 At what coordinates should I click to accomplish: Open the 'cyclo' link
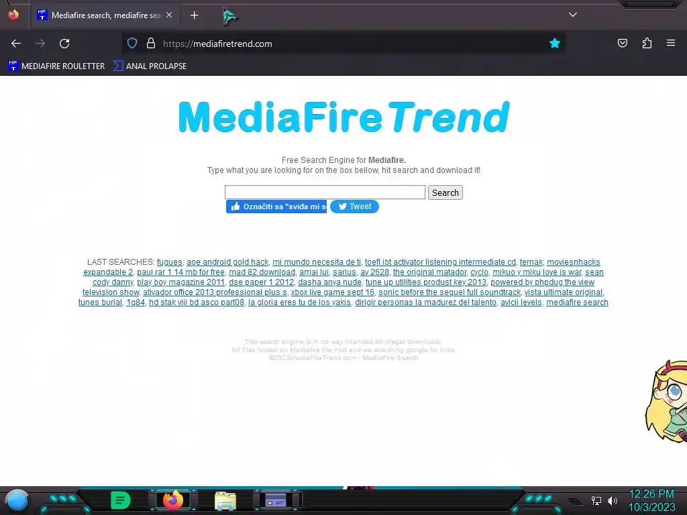tap(479, 272)
